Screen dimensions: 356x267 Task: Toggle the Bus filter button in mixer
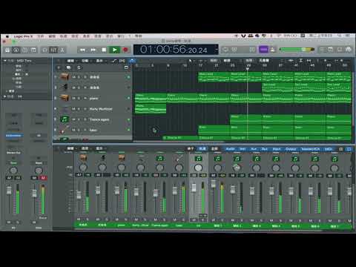pyautogui.click(x=265, y=149)
